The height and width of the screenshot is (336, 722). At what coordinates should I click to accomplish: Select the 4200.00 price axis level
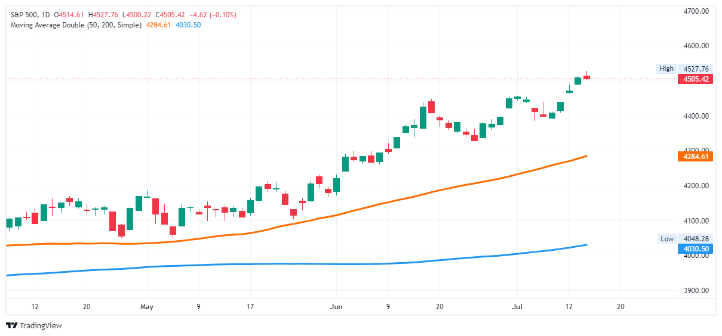(x=696, y=186)
